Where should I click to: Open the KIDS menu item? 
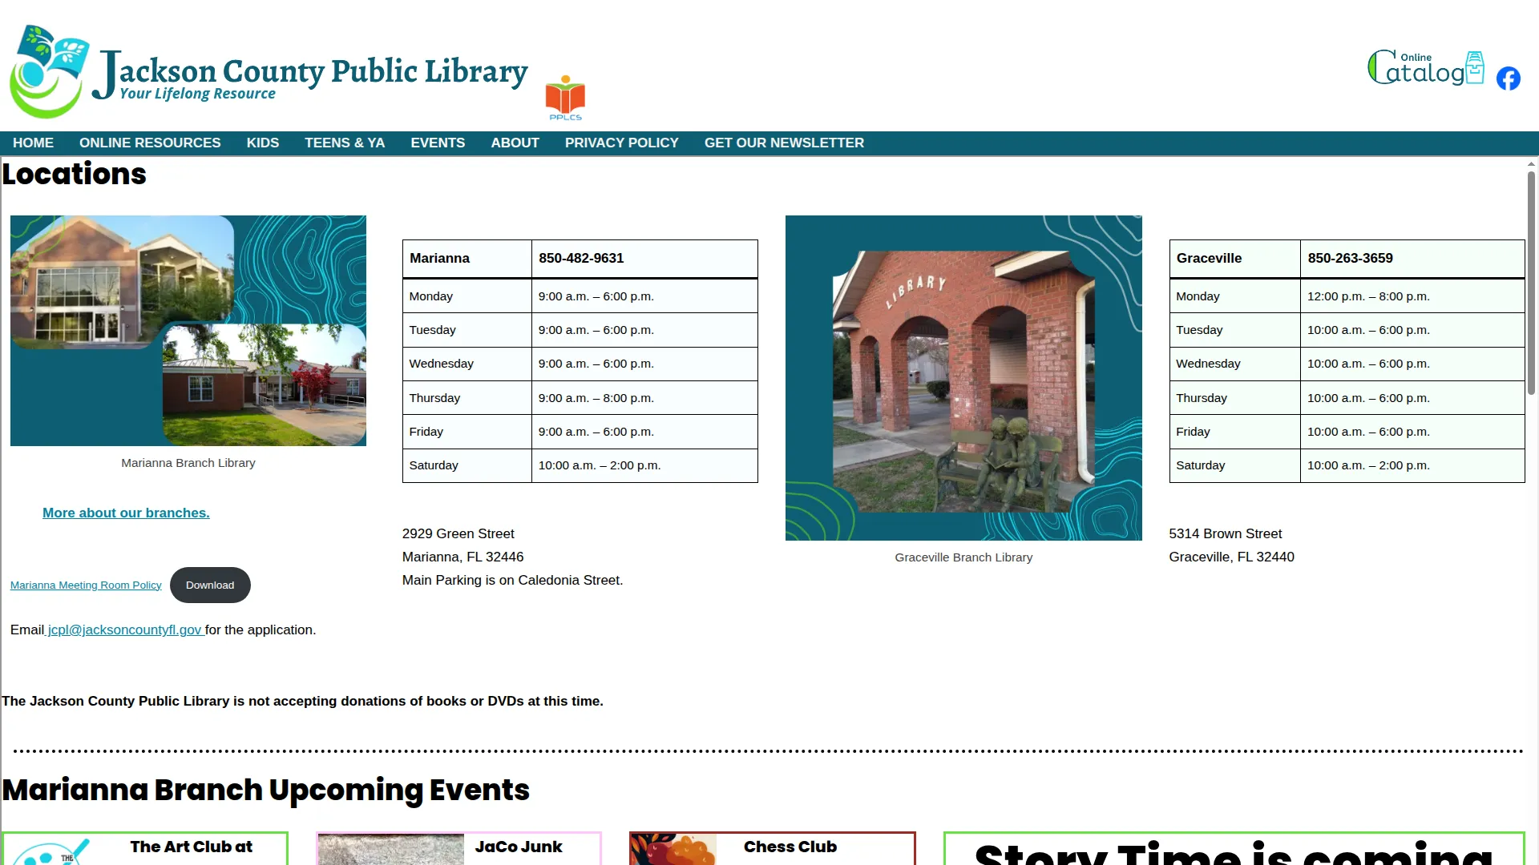(263, 143)
